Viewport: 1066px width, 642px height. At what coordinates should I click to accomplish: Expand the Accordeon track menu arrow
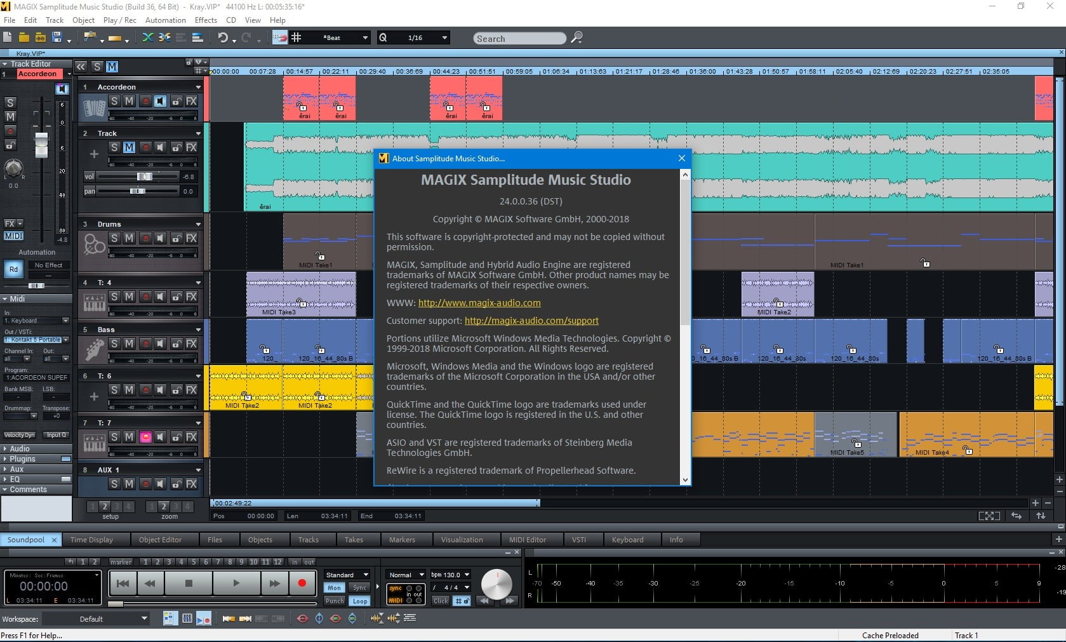pyautogui.click(x=198, y=87)
